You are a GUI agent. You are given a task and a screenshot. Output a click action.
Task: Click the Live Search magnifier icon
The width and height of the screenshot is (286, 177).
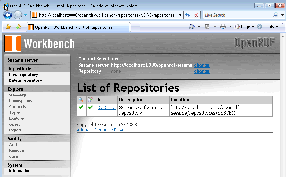click(x=276, y=15)
